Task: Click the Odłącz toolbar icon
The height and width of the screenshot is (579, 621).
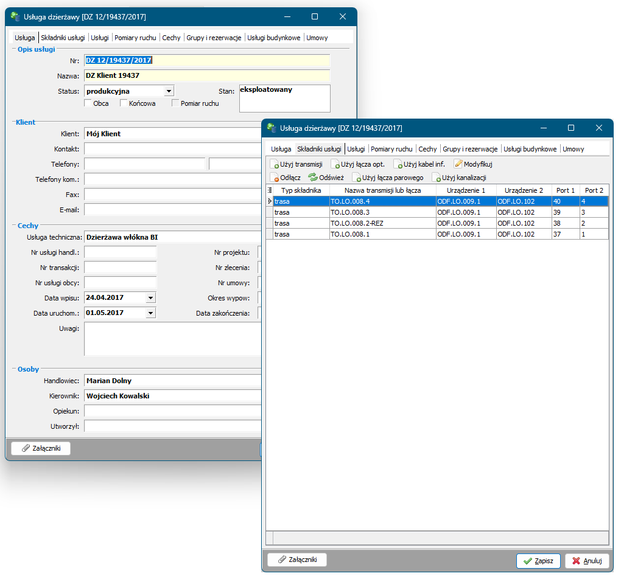Action: pos(275,178)
